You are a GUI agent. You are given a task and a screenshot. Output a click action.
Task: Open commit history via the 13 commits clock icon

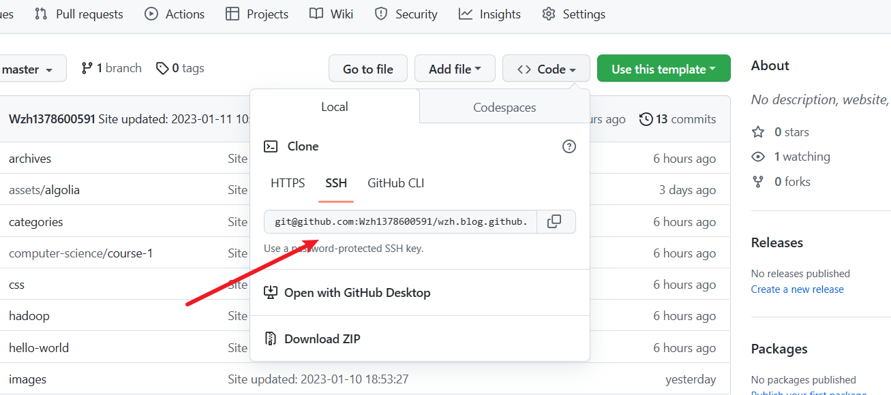click(646, 119)
